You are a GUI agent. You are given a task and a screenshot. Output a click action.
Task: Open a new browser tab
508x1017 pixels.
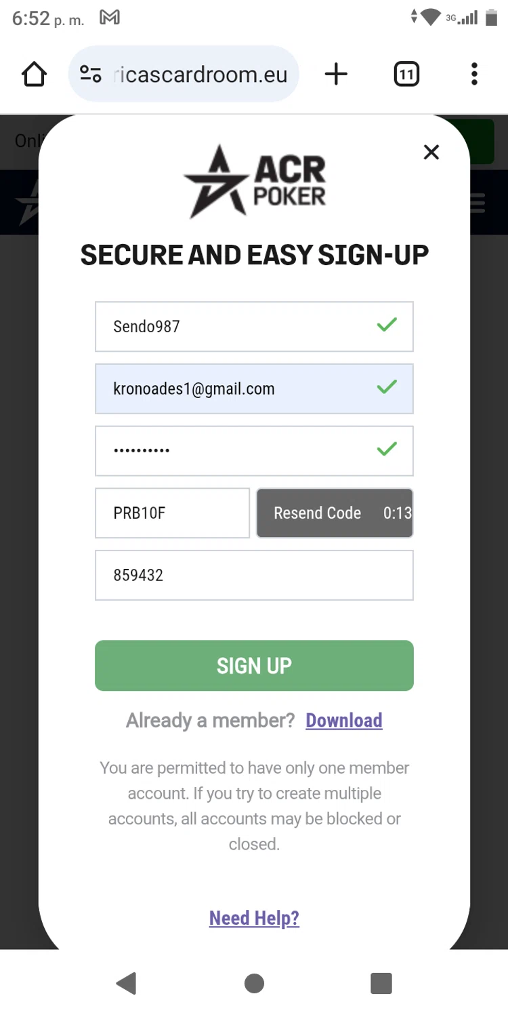(x=336, y=74)
